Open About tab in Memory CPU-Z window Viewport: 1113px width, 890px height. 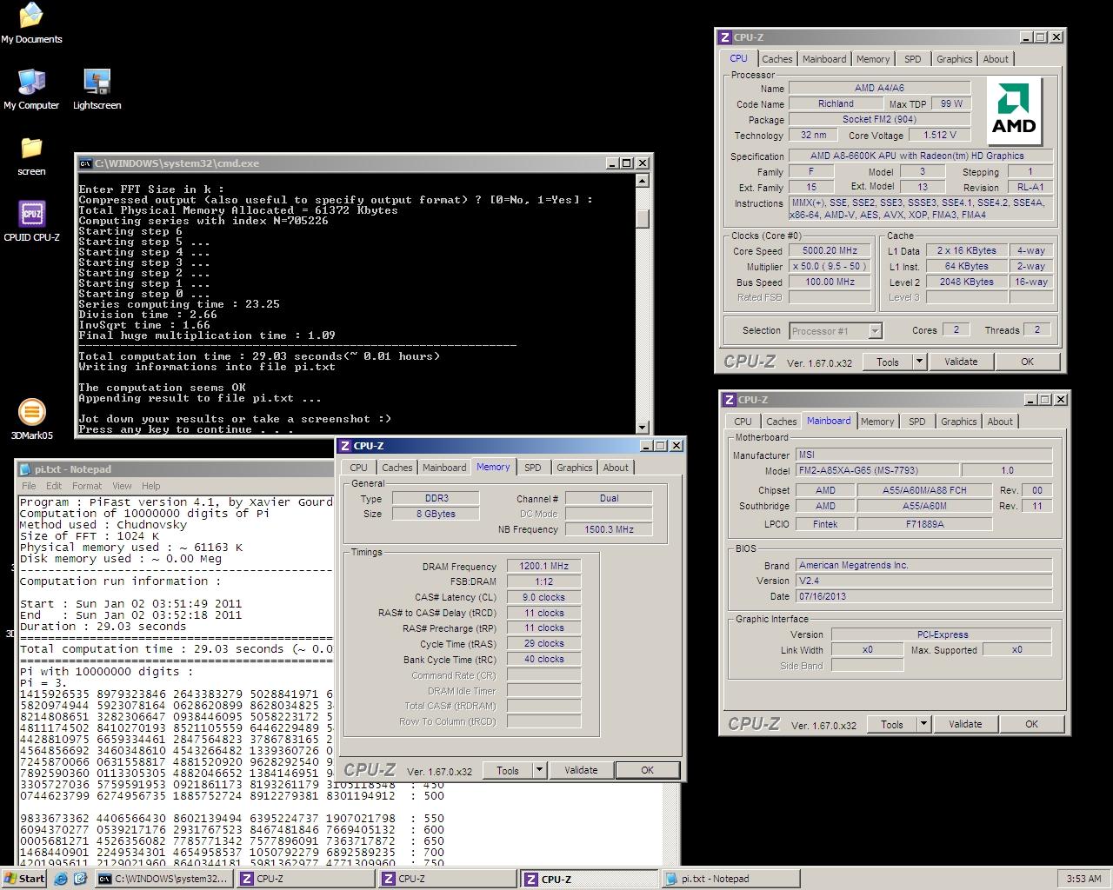tap(616, 468)
